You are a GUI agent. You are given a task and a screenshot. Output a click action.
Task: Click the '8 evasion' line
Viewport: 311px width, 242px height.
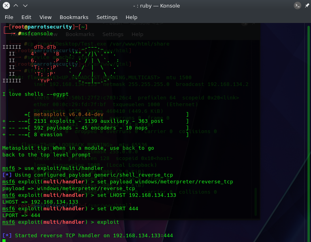[95, 135]
